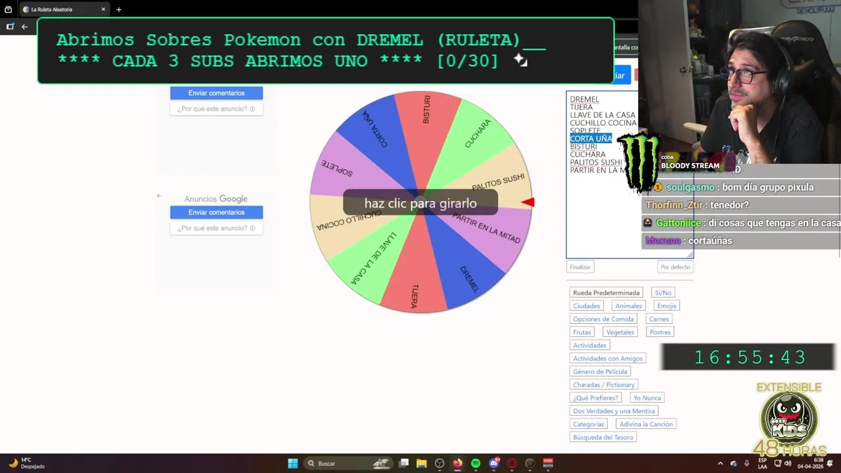Click the ESP LAA language indicator
841x473 pixels.
click(x=762, y=464)
